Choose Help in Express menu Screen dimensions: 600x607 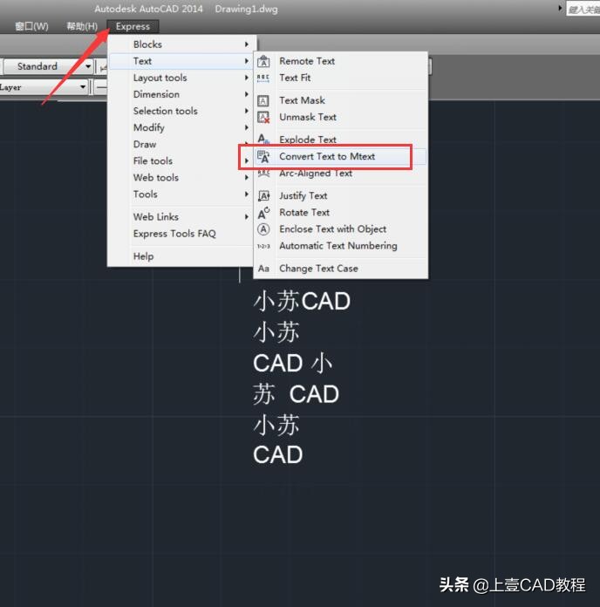tap(181, 256)
